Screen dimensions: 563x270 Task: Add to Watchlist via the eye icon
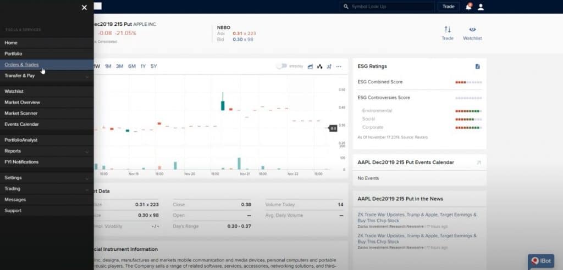click(472, 30)
